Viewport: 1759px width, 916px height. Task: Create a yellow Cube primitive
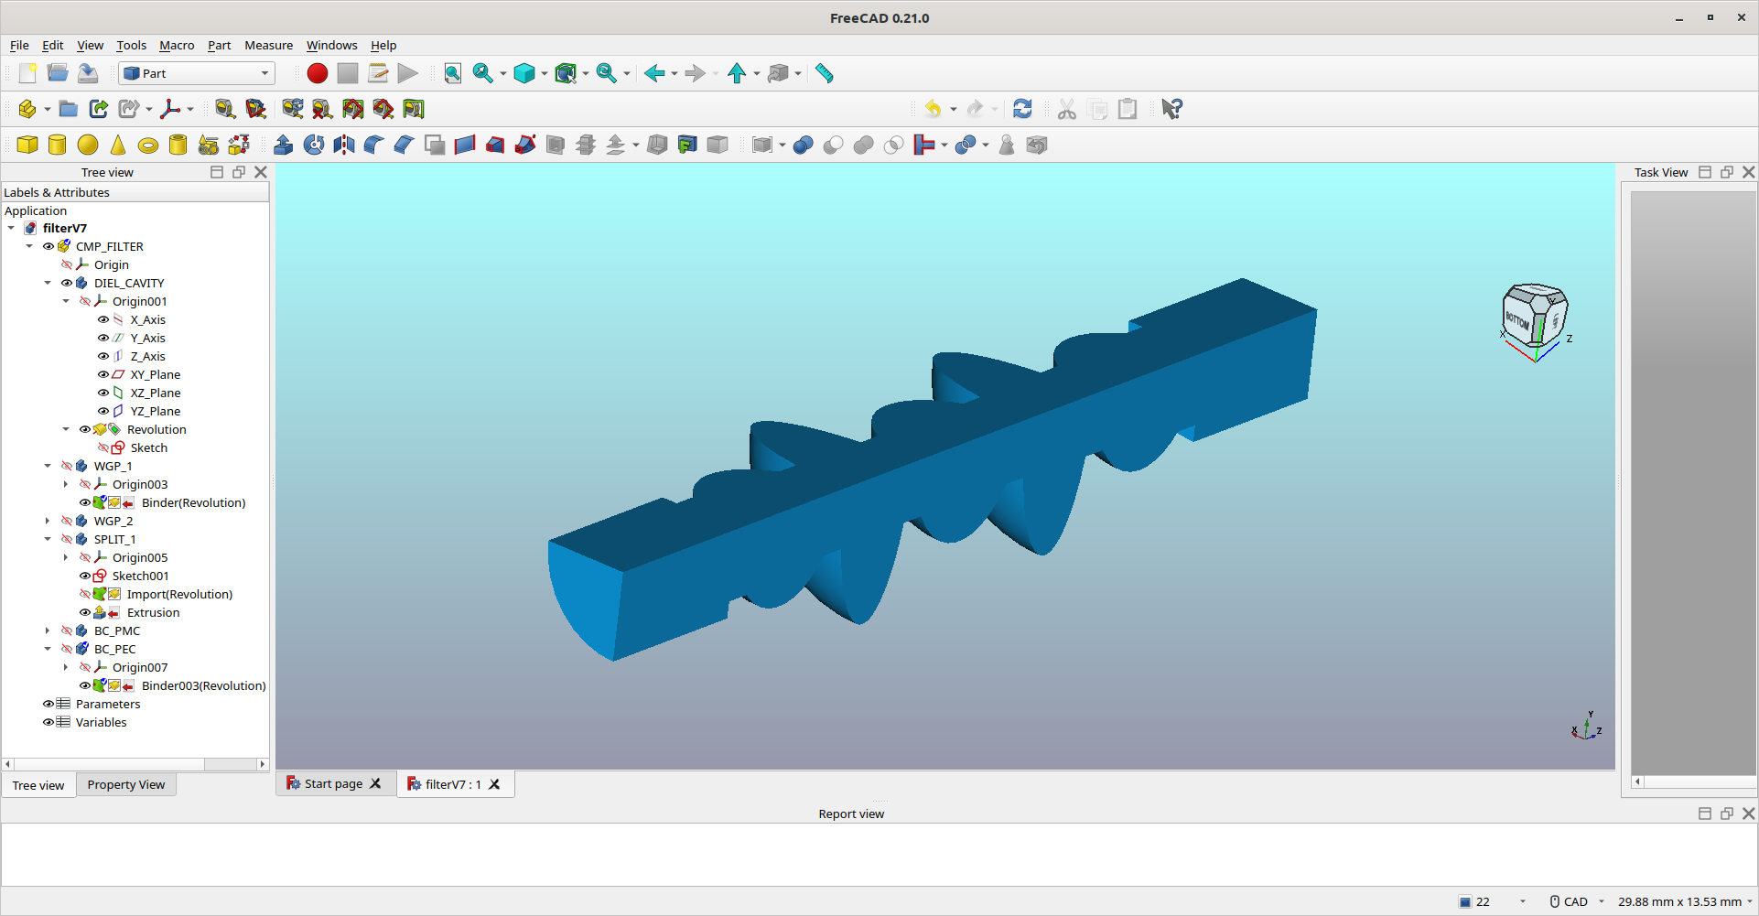27,145
